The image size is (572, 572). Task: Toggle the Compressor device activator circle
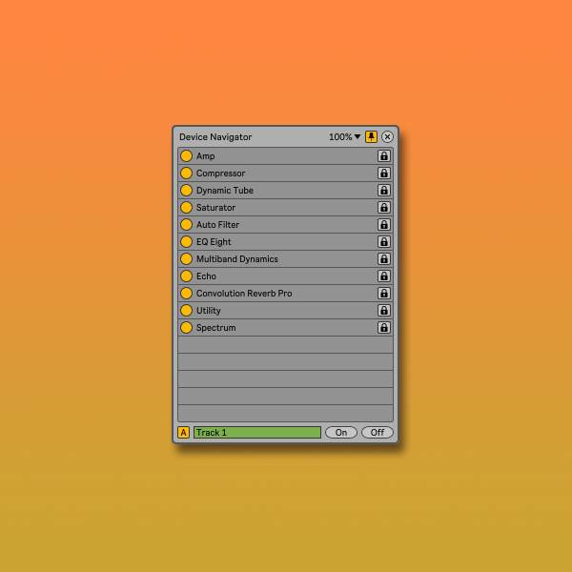(x=187, y=174)
